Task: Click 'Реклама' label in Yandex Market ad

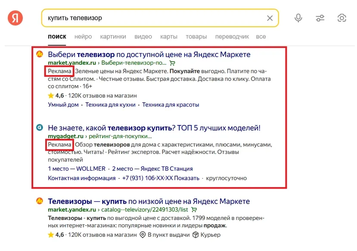Action: click(59, 71)
